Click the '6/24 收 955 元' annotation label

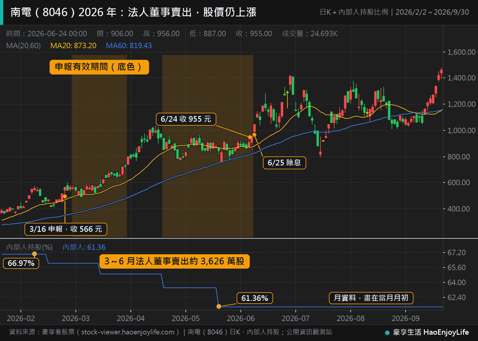pos(186,119)
